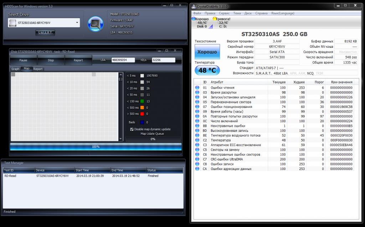Click the drive icon in Select Drive box
Viewport: 365px width, 227px height.
pos(13,23)
